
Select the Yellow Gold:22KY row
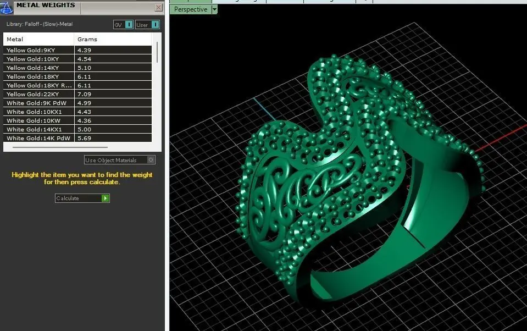click(77, 94)
